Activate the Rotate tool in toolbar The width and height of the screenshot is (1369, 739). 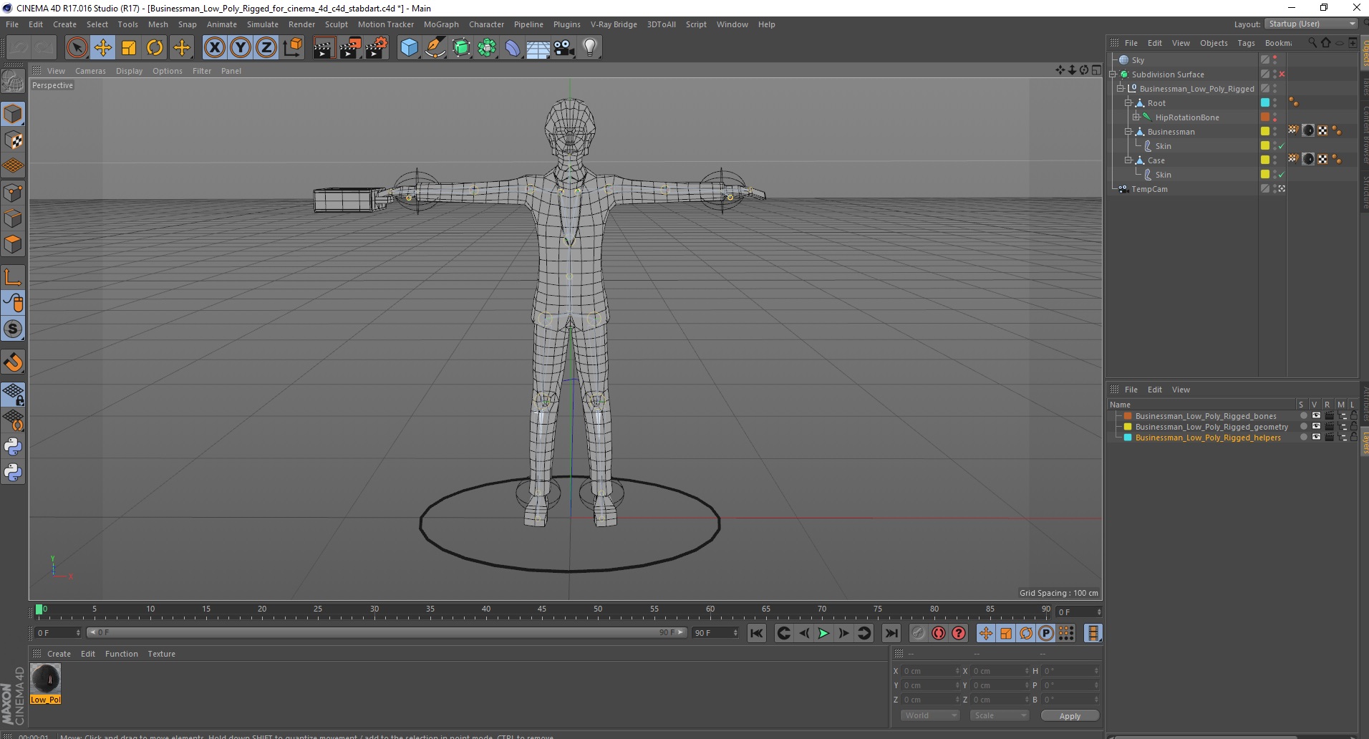point(155,48)
